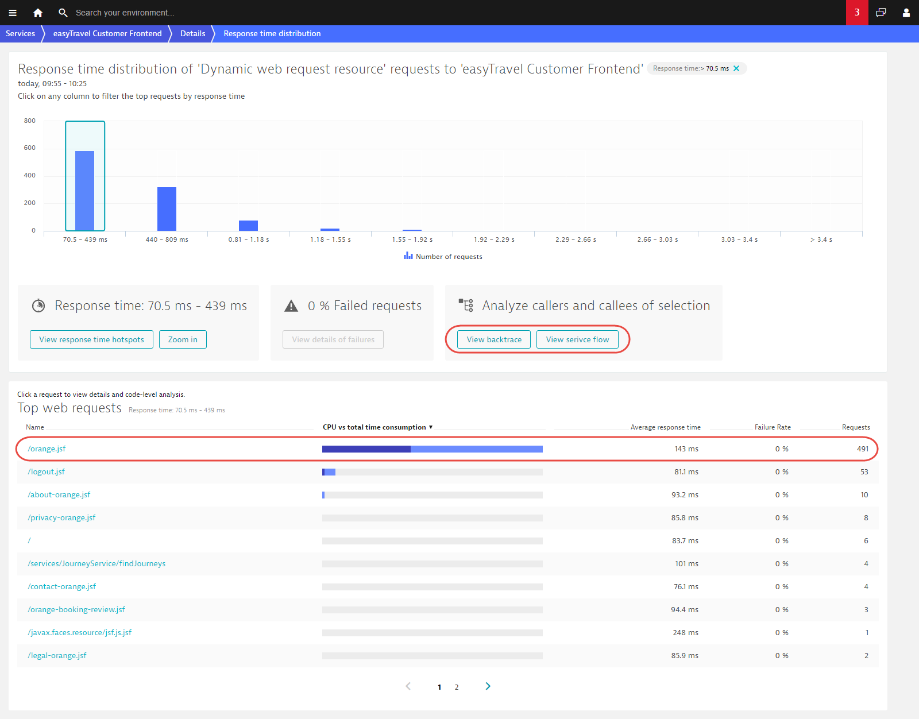Select the 0.81 - 1.18 s chart bar

(x=248, y=226)
